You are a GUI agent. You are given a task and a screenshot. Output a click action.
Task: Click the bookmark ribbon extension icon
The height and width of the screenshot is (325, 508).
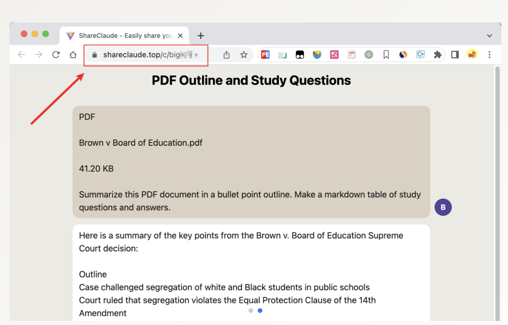[386, 55]
